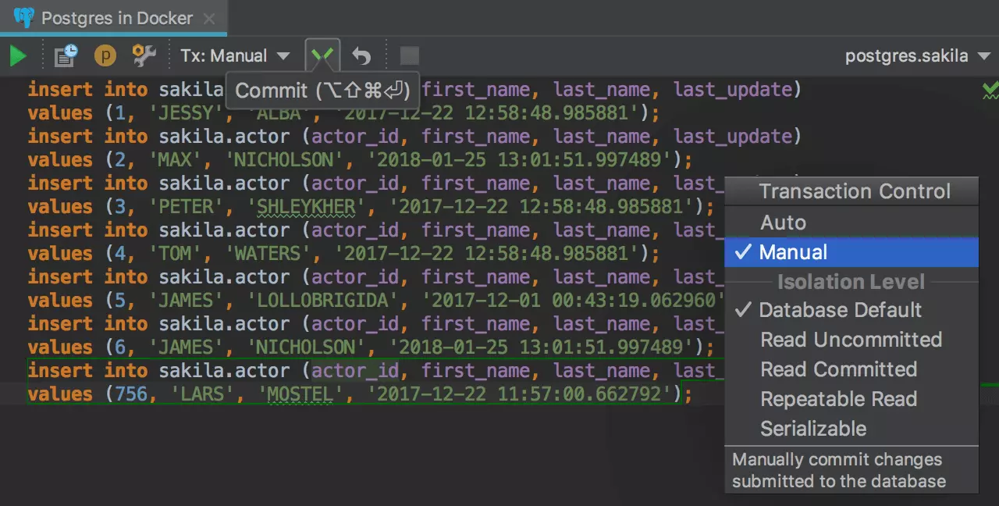
Task: Set isolation level to Read Uncommitted
Action: pyautogui.click(x=851, y=340)
